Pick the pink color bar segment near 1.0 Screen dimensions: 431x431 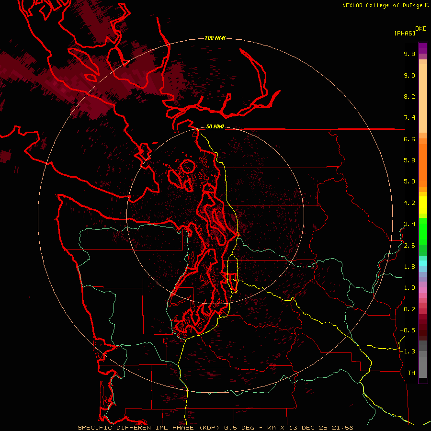(x=423, y=290)
